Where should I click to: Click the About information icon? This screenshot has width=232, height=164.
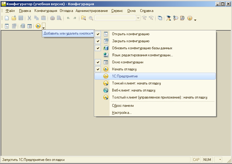(x=190, y=18)
